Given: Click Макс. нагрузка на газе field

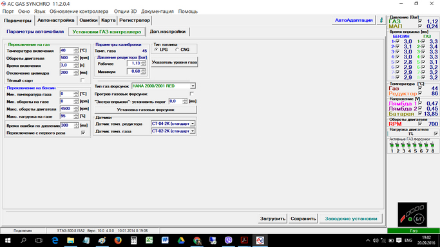Looking at the screenshot, I should 66,116.
